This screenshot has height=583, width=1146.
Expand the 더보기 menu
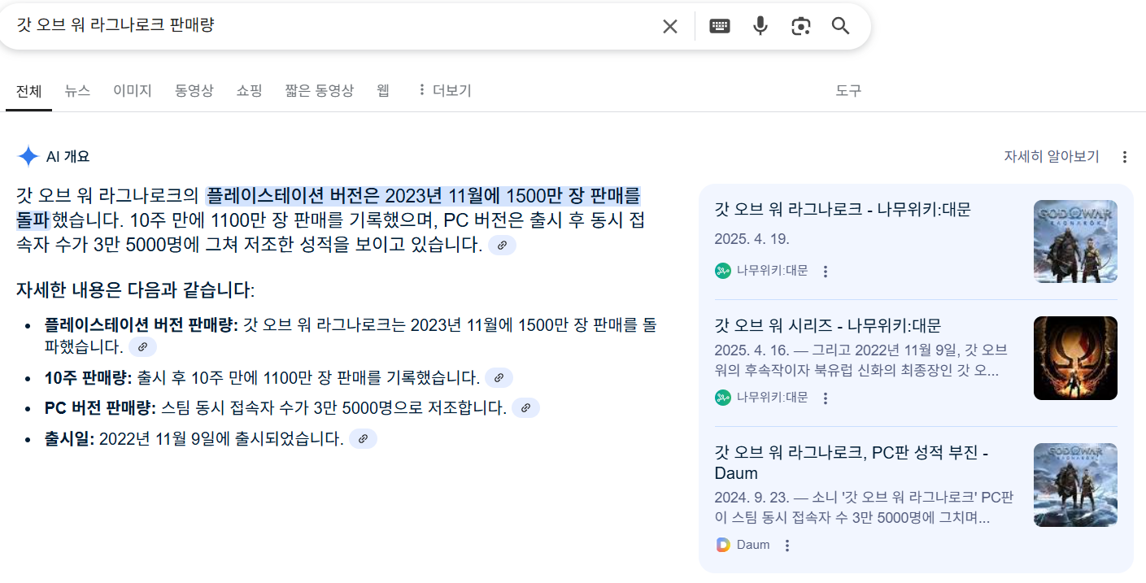coord(444,91)
